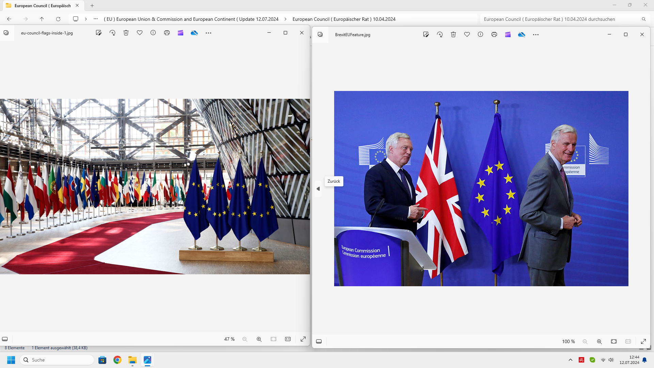Screen dimensions: 654x368
Task: Zoom out on BrexitEUFeature.jpg
Action: pos(585,341)
